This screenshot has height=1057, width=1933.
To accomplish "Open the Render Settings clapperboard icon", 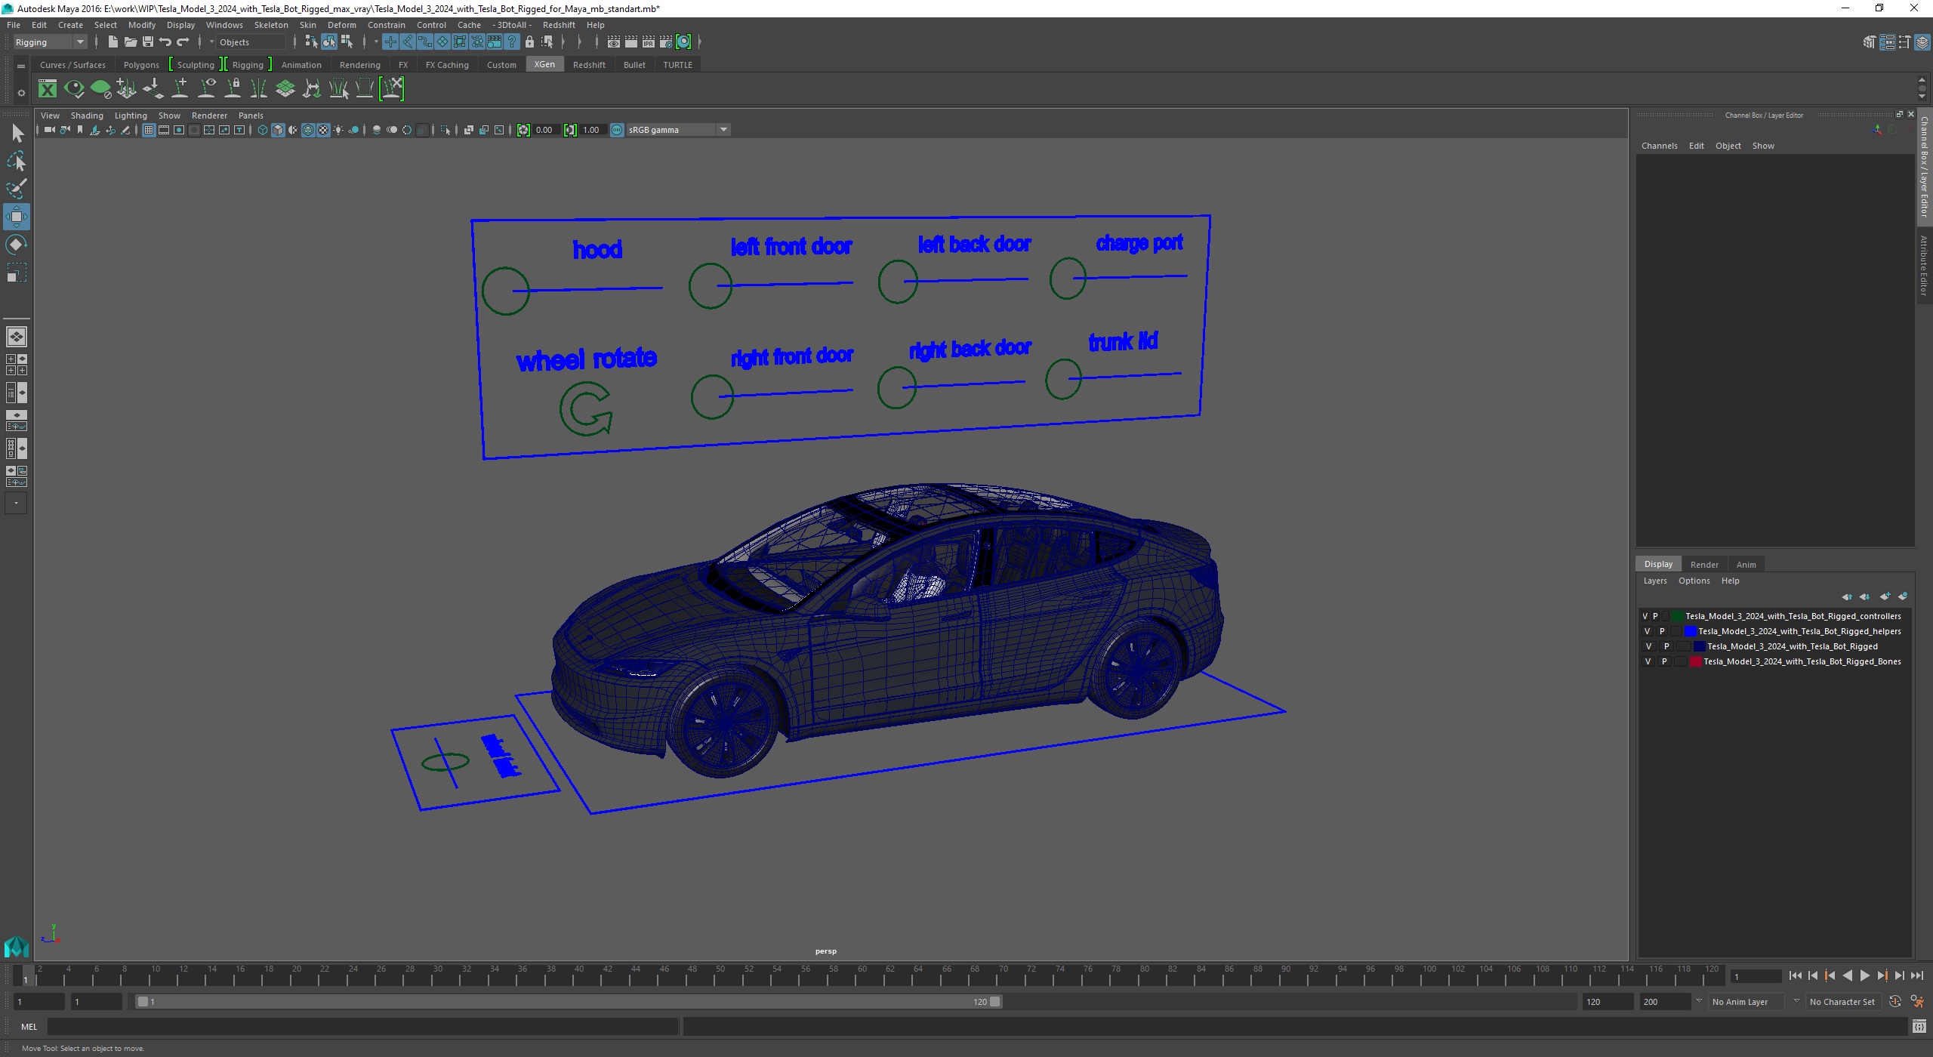I will coord(665,42).
